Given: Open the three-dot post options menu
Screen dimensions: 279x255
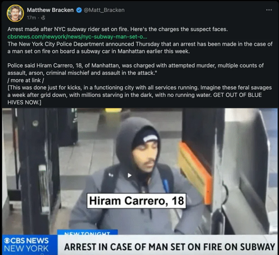Looking at the screenshot, I should pos(269,10).
